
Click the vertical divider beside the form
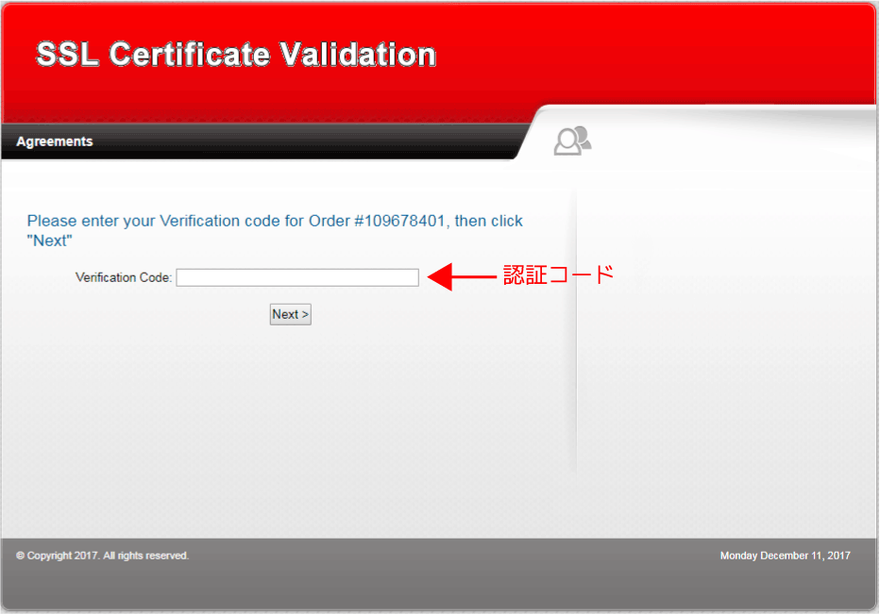[x=573, y=330]
